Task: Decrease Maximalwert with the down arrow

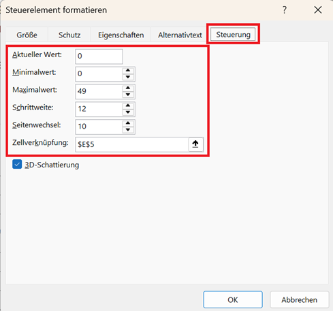Action: click(128, 95)
